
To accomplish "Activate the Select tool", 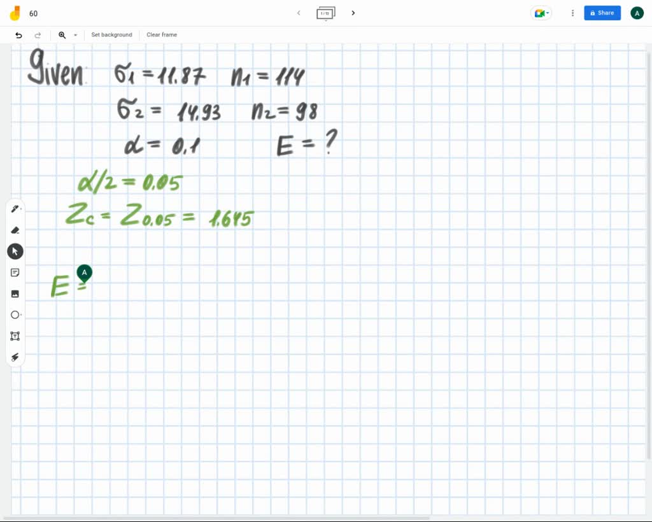I will (15, 251).
